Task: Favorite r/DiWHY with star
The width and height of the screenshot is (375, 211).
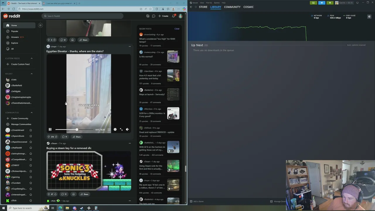Action: [x=31, y=165]
